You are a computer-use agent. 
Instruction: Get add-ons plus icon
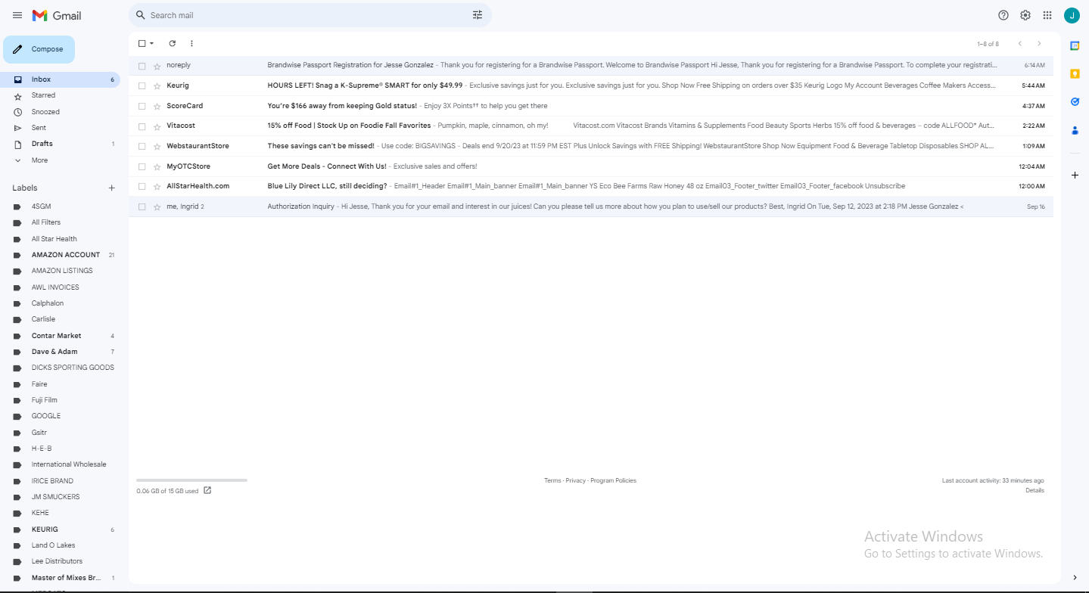point(1075,175)
